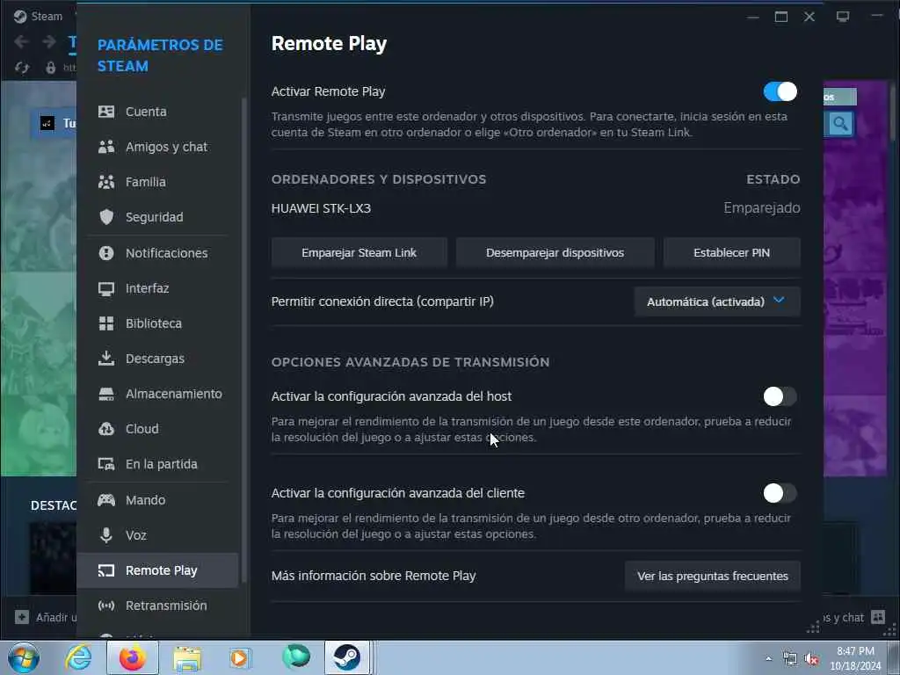Open the Automática (activada) dropdown
Screen dimensions: 900x675
(717, 301)
